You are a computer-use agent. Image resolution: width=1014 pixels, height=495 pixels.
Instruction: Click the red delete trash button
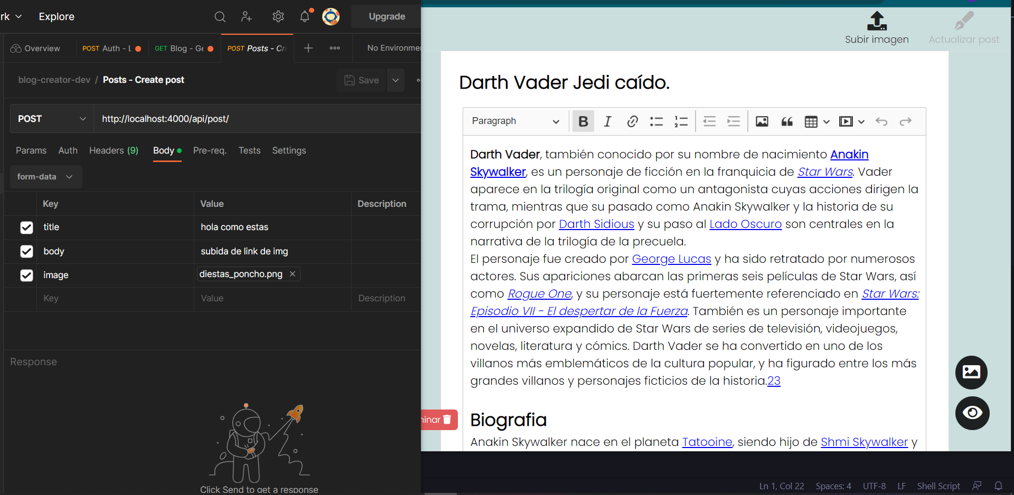tap(439, 420)
